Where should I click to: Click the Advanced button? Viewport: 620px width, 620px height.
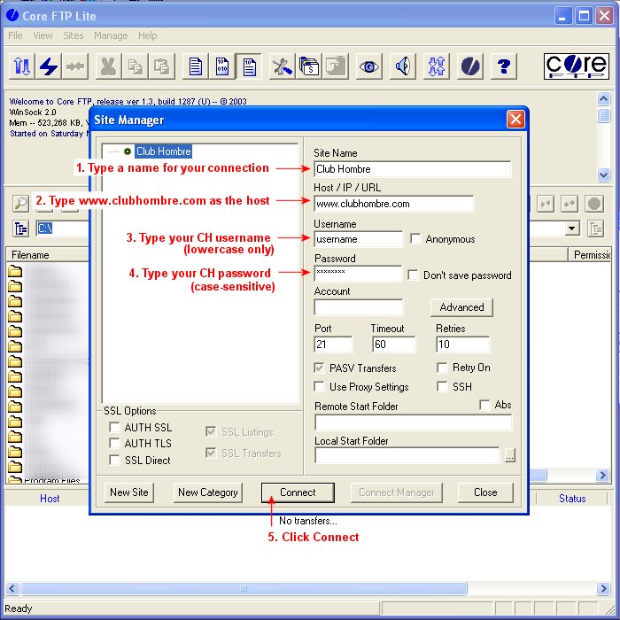(461, 307)
